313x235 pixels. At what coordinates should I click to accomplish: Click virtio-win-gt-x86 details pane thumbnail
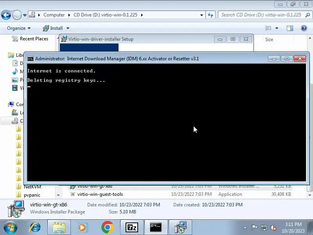[16, 209]
